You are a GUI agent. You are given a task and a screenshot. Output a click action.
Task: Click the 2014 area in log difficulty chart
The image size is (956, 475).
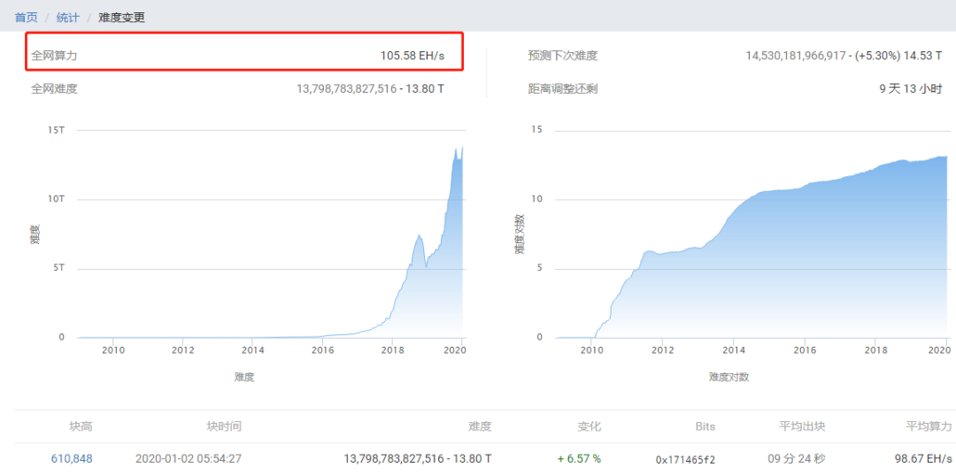tap(734, 274)
